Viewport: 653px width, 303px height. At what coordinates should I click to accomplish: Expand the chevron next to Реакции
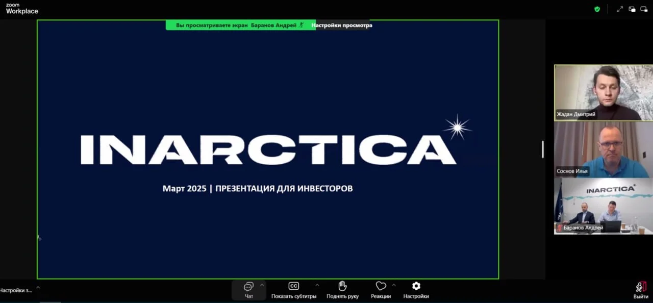(x=394, y=285)
